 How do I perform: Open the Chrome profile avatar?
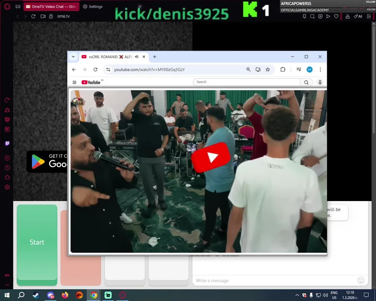pos(310,70)
